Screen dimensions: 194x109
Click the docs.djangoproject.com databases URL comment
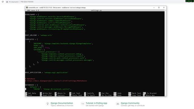pos(56,81)
